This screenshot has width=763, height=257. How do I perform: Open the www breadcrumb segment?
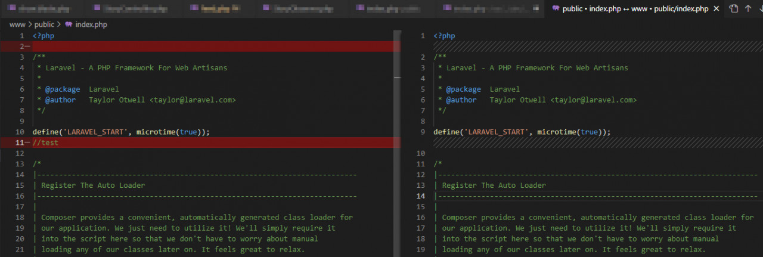(17, 24)
